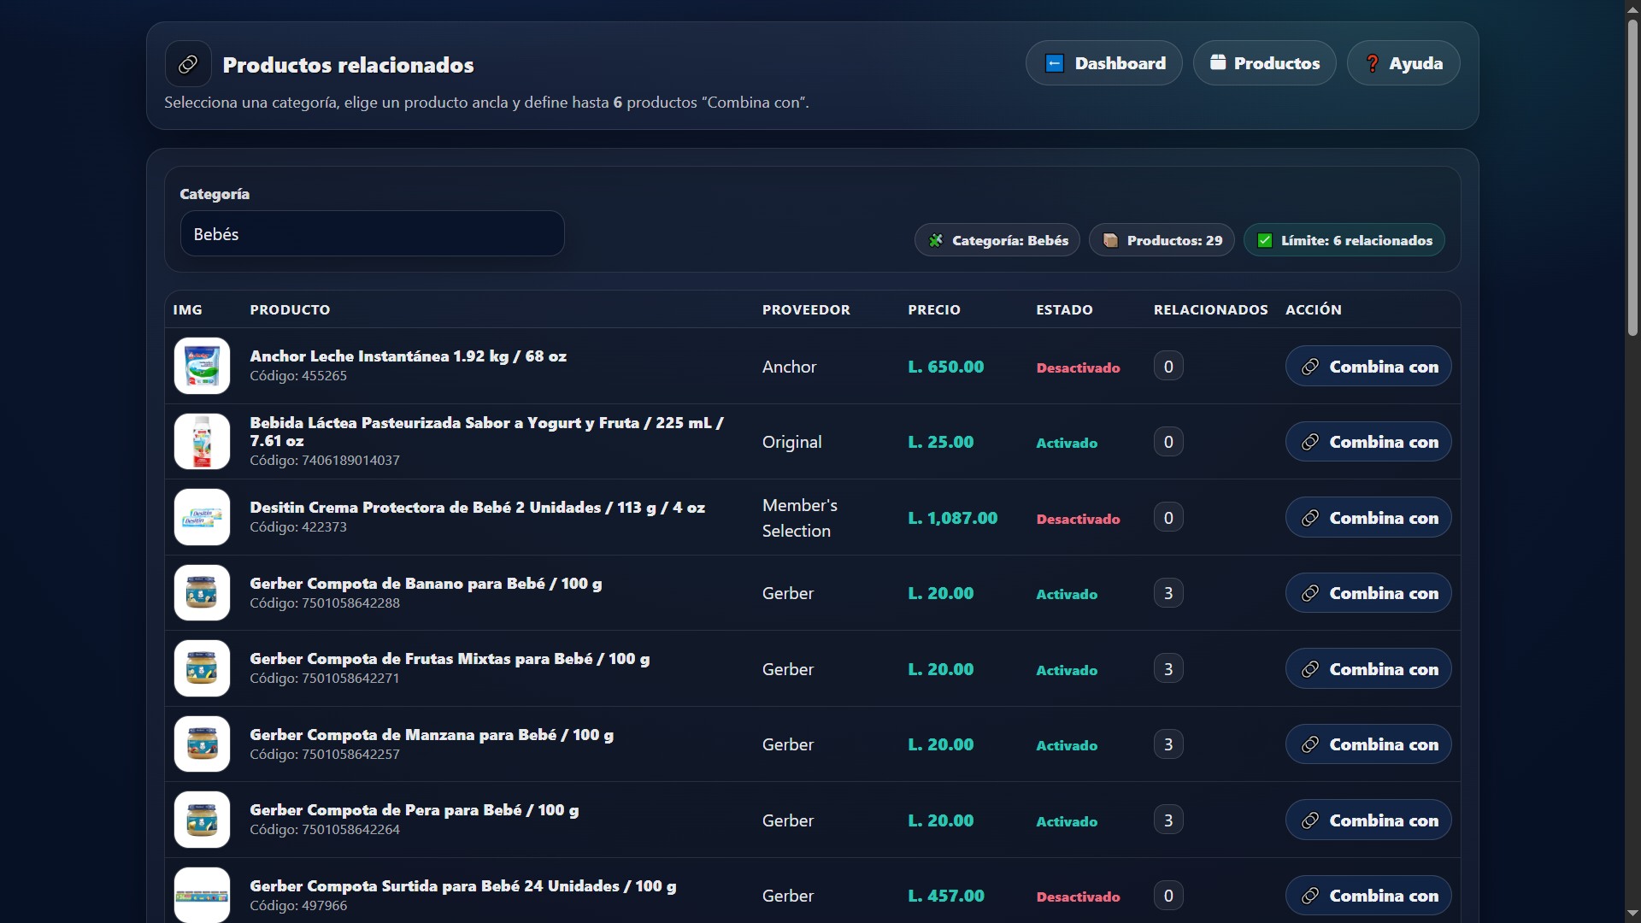The width and height of the screenshot is (1641, 923).
Task: Open the Dashboard page
Action: pyautogui.click(x=1103, y=63)
